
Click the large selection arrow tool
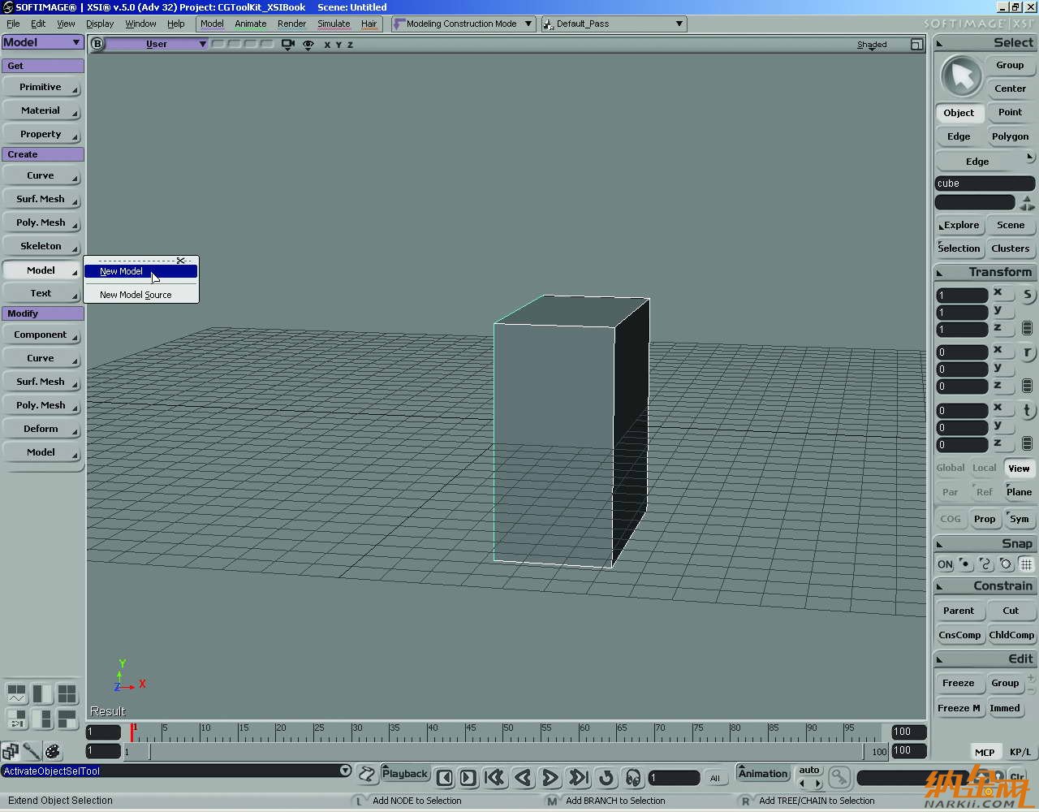click(961, 77)
